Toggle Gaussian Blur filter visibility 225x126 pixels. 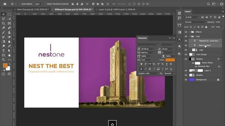tap(196, 66)
